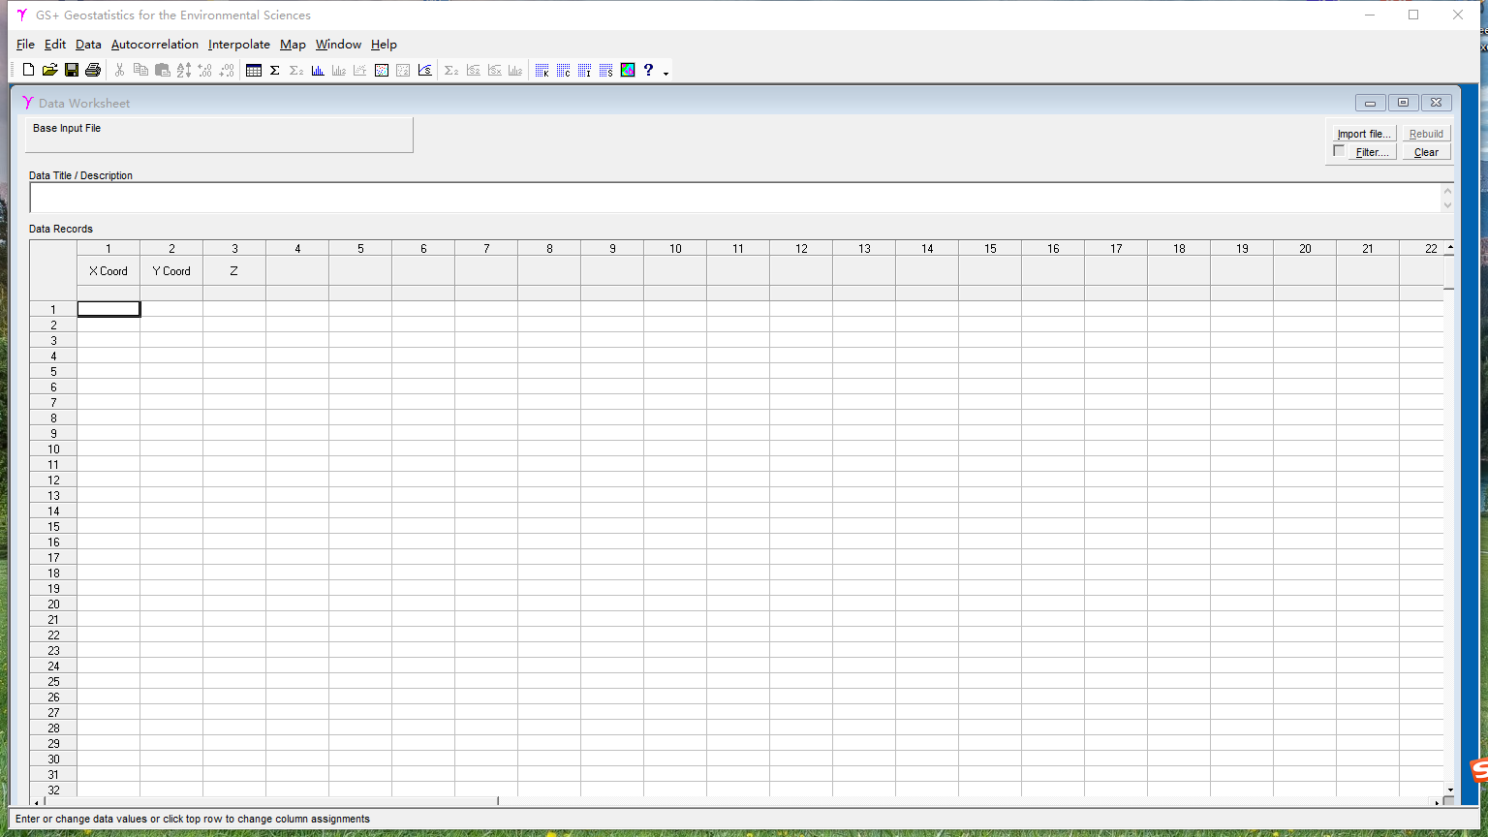Open the Interpolate menu
The width and height of the screenshot is (1488, 837).
(238, 45)
